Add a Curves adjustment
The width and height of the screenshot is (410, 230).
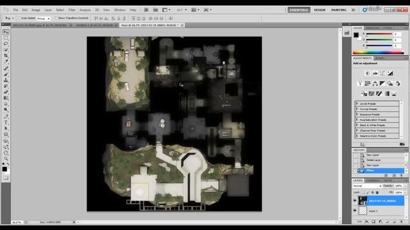(382, 73)
